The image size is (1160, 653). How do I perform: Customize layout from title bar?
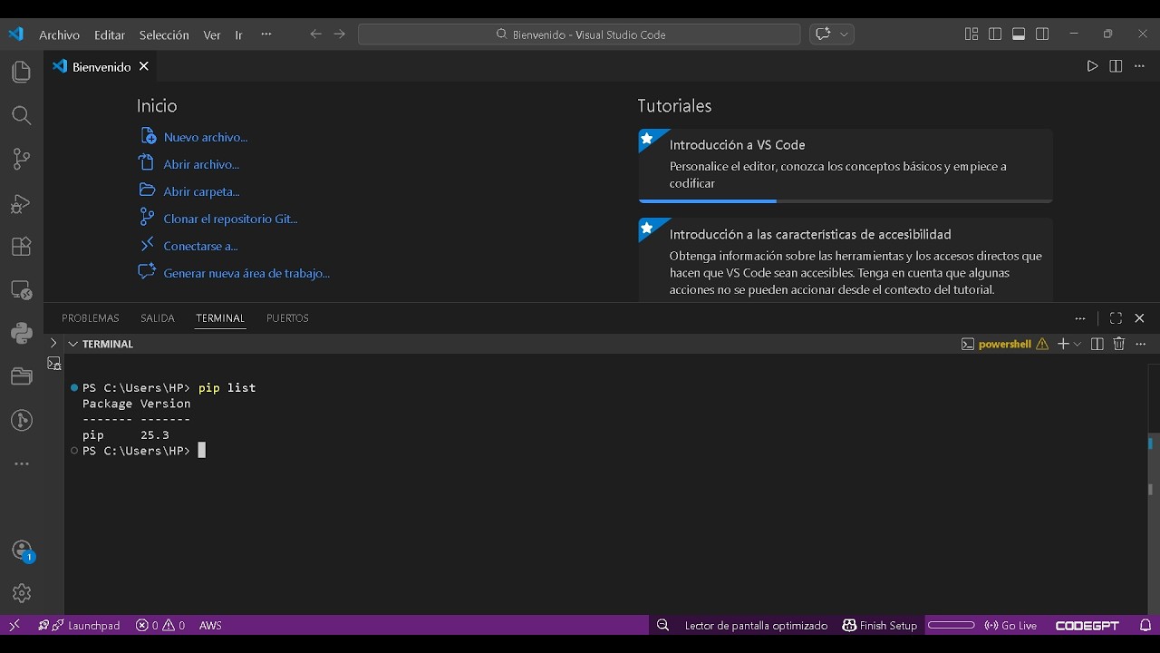tap(971, 34)
